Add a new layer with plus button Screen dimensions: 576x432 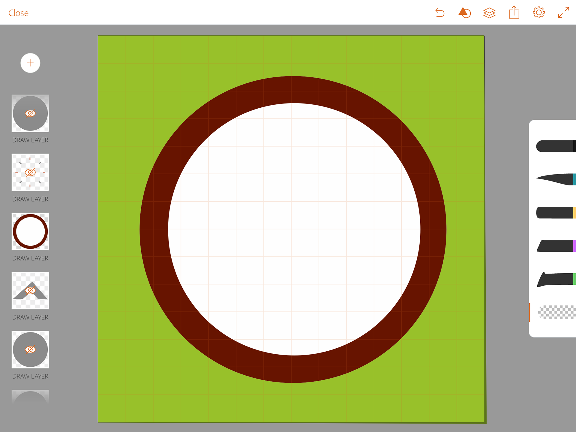[30, 63]
